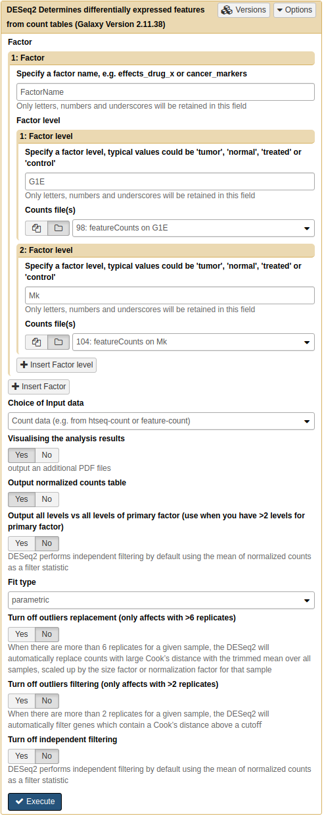The image size is (324, 816).
Task: Set Output normalized counts table to No
Action: coord(47,499)
